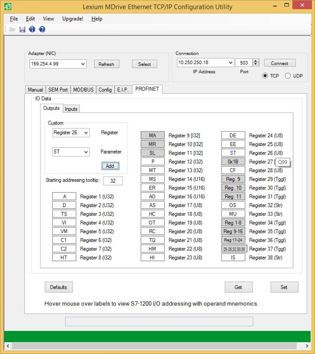
Task: Click the VM box for Register 5
Action: [64, 231]
